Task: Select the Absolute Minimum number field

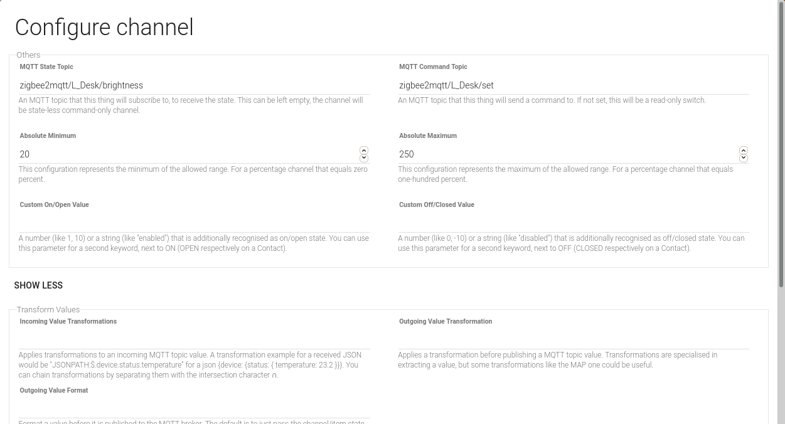Action: click(x=188, y=154)
